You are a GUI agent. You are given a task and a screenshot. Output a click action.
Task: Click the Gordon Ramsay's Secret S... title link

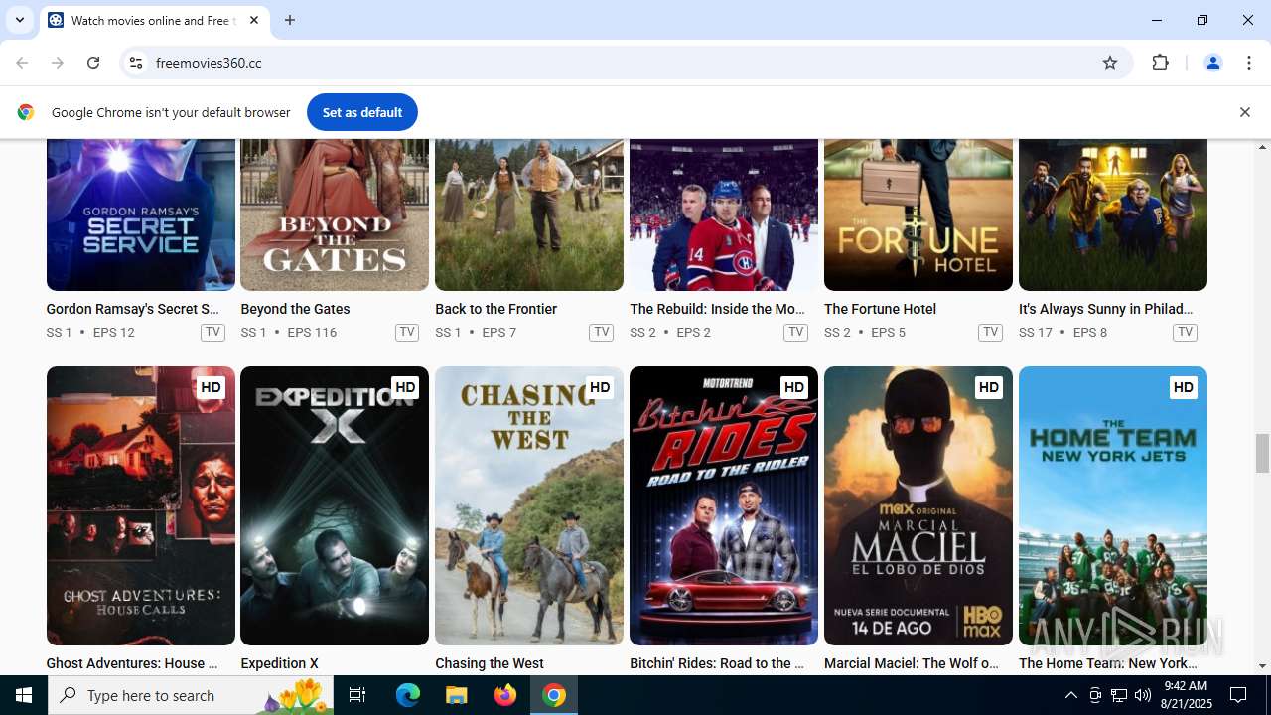point(132,309)
